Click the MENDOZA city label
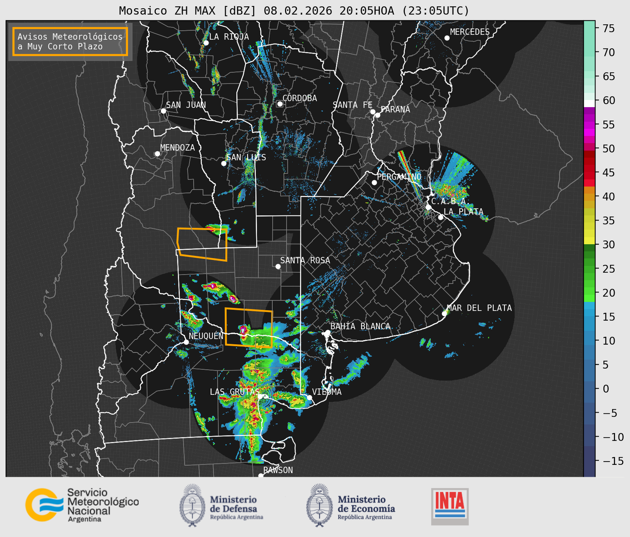The width and height of the screenshot is (630, 537). [177, 148]
